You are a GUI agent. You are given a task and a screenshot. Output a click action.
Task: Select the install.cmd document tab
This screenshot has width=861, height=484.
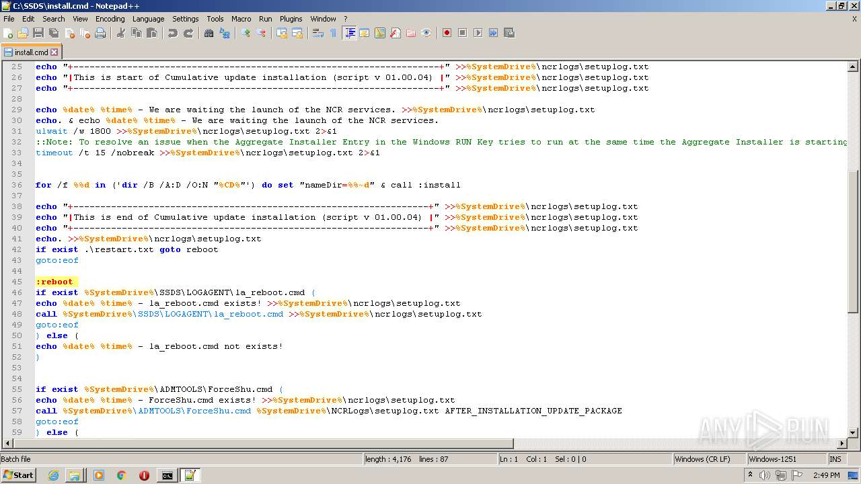[31, 52]
